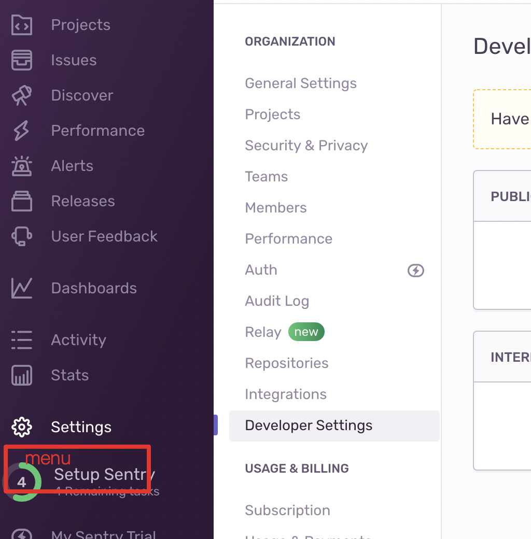Open Performance under Organization settings
Viewport: 531px width, 539px height.
[x=289, y=239]
